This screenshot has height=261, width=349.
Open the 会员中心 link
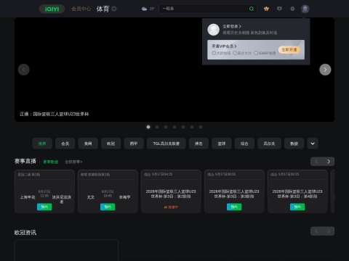pyautogui.click(x=81, y=9)
